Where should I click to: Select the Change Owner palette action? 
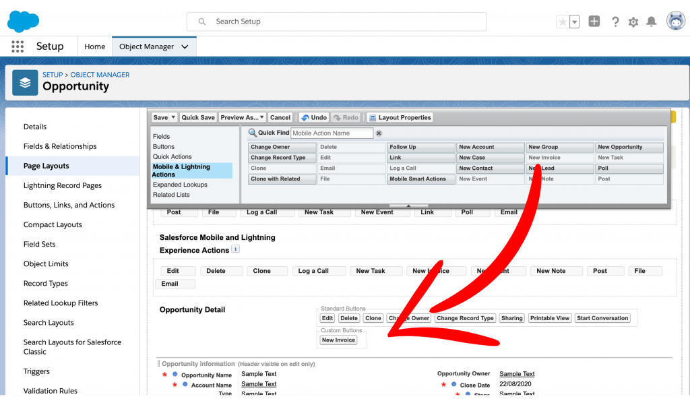(x=282, y=147)
